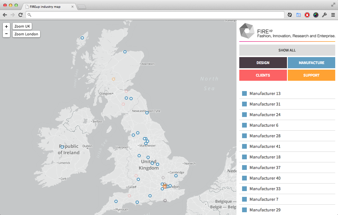Open Manufacturer 29 in the list
Viewport: 338px width, 215px height.
(287, 210)
